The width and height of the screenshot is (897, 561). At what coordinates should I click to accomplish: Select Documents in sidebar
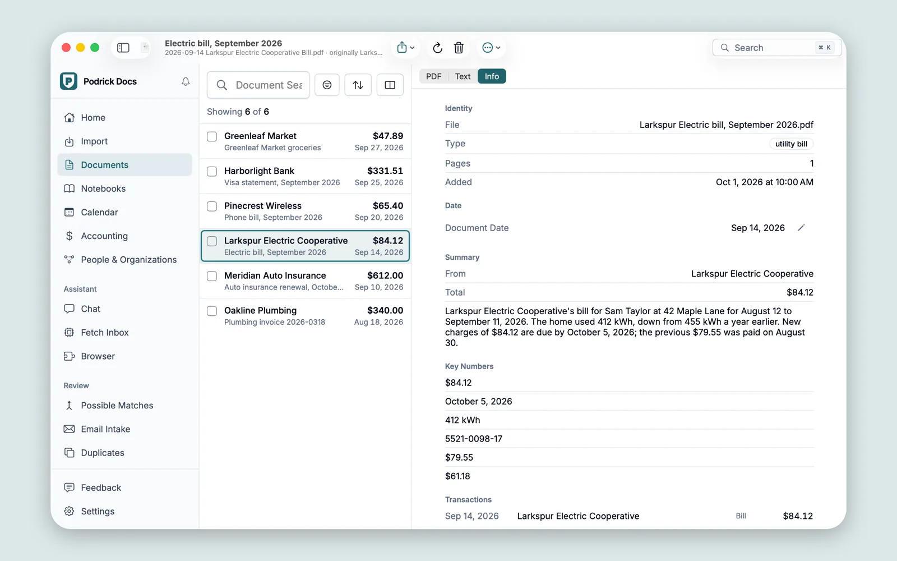pyautogui.click(x=124, y=165)
